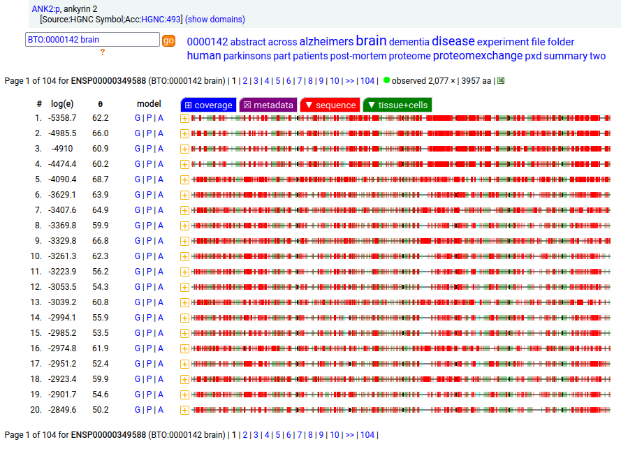Click the coverage bar for row 19
Image resolution: width=621 pixels, height=449 pixels.
[x=401, y=395]
